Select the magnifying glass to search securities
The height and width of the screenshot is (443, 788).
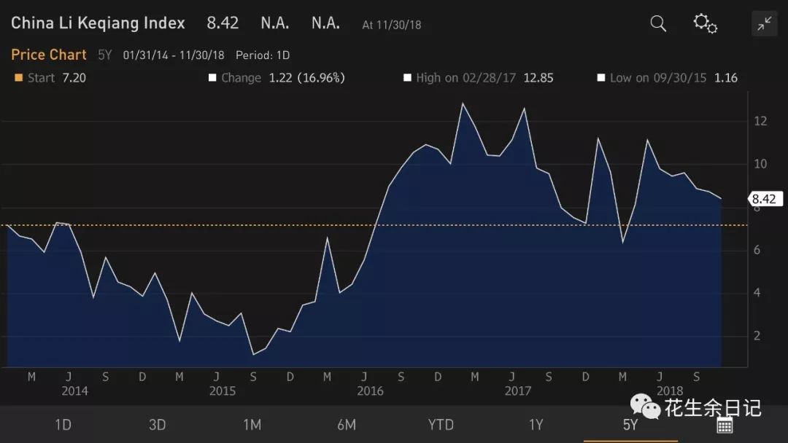coord(657,23)
